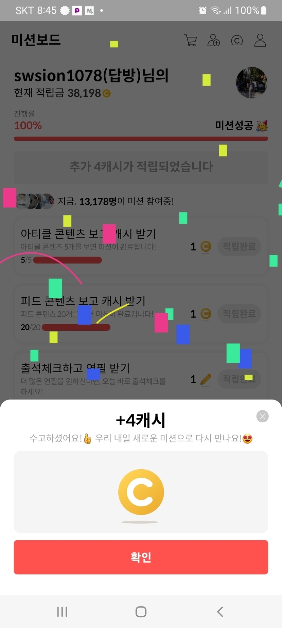The image size is (282, 628).
Task: Tap the Android recent apps button
Action: click(x=62, y=612)
